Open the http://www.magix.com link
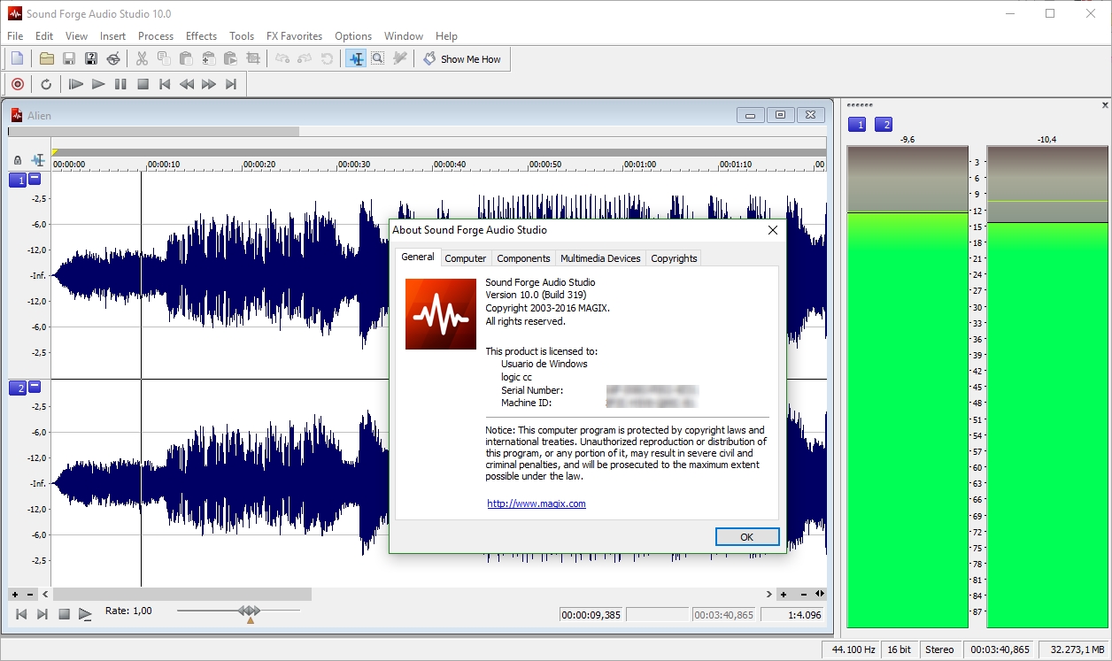Viewport: 1112px width, 661px height. point(537,503)
